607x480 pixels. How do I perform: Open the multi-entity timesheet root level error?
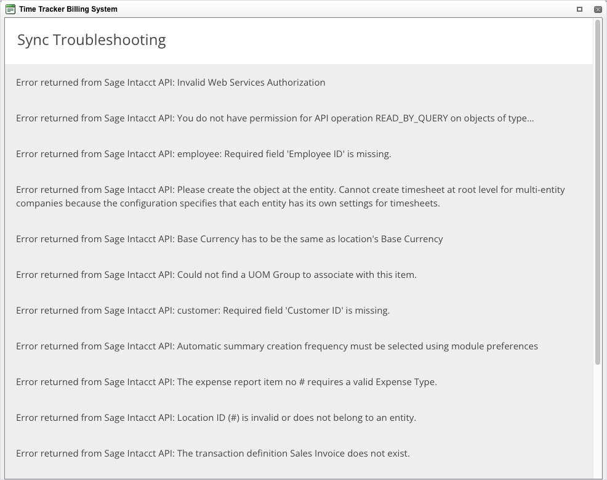[x=291, y=197]
